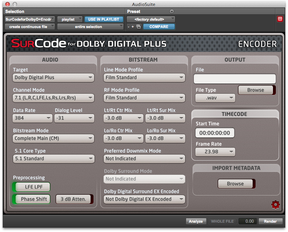
Task: Click the 0.00 handle length field
Action: click(x=247, y=221)
